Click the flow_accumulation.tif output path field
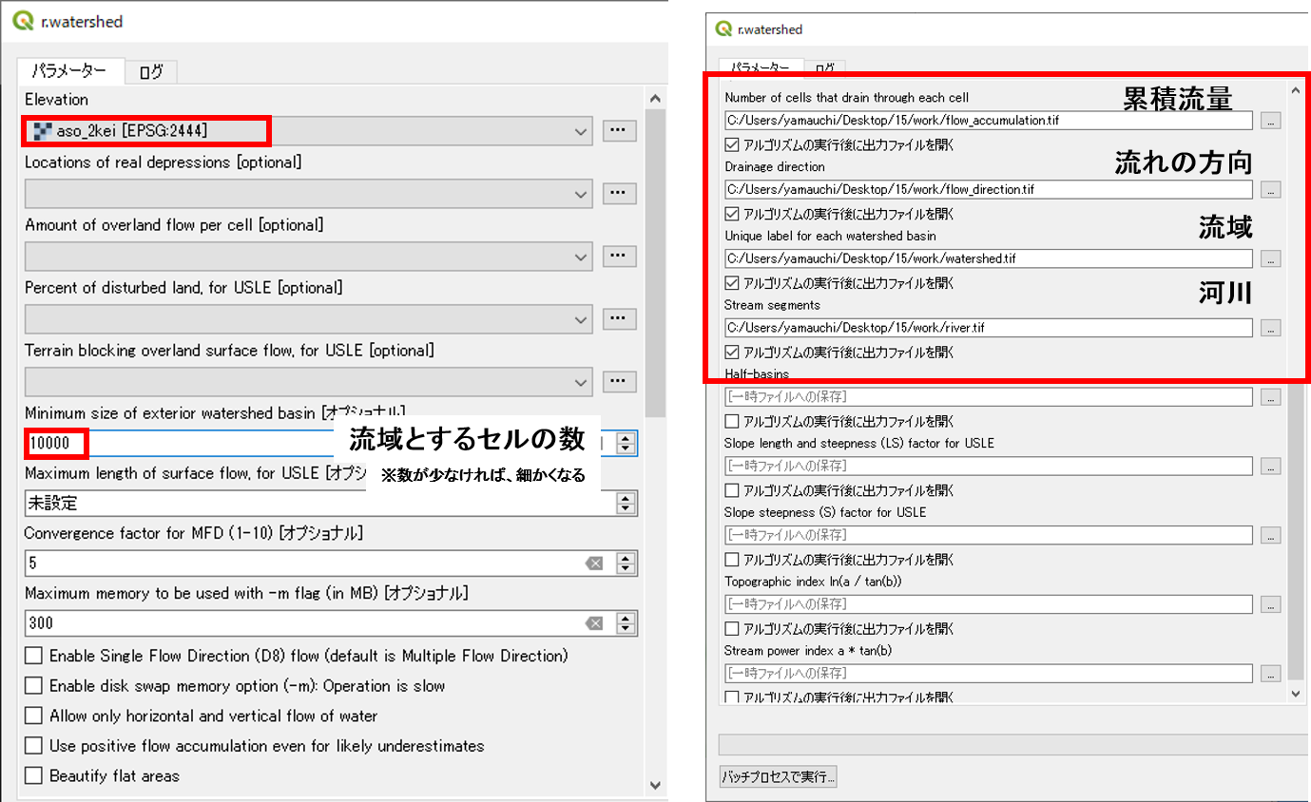 tap(989, 121)
